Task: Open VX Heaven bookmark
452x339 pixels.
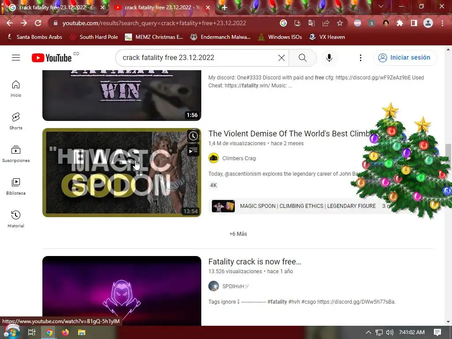Action: click(x=327, y=37)
